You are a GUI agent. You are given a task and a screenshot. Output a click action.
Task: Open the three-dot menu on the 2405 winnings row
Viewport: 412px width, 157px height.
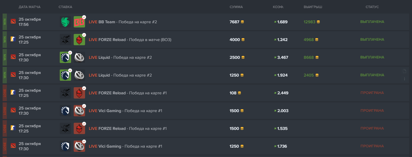tap(404, 79)
